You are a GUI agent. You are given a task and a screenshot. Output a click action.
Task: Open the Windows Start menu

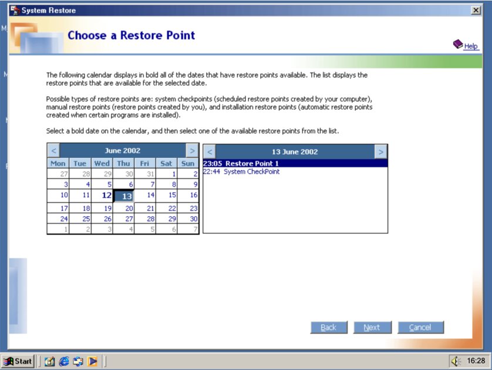[x=18, y=361]
